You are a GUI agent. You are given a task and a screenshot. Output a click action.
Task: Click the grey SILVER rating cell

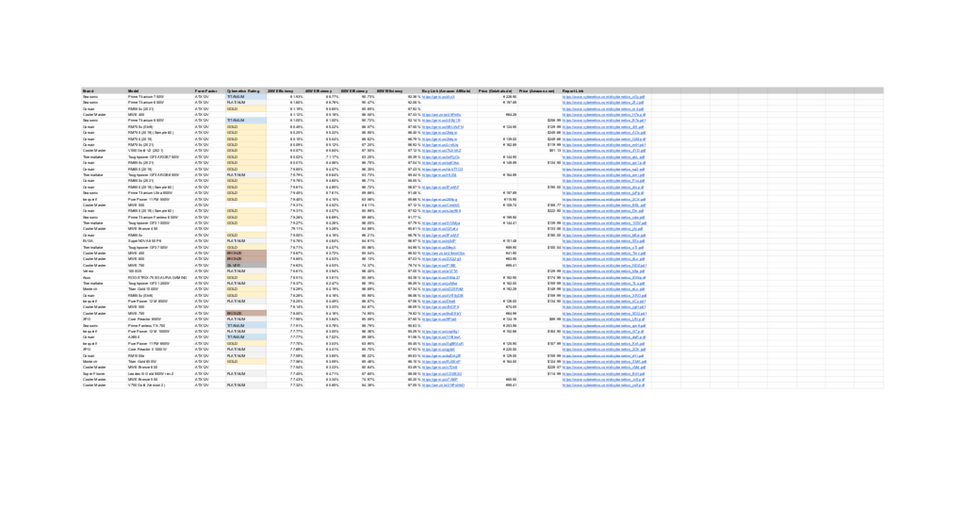point(246,265)
